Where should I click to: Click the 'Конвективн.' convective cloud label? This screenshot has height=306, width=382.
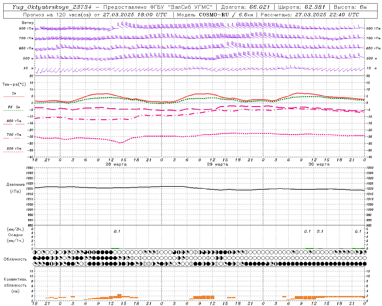click(x=15, y=280)
